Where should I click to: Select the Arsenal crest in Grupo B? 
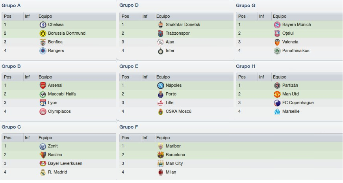click(43, 86)
